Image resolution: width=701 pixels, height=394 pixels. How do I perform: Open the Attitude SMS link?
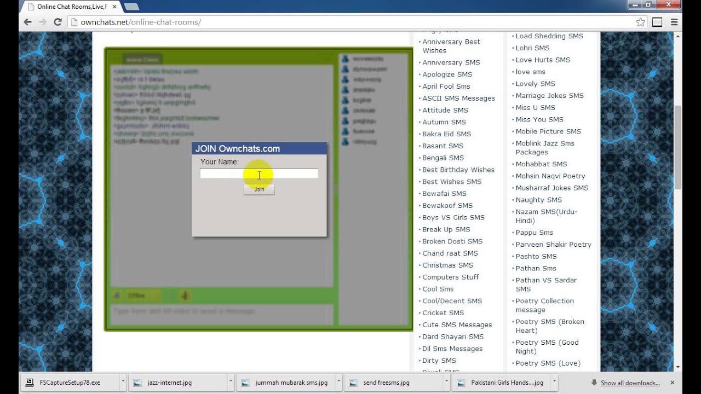(444, 110)
